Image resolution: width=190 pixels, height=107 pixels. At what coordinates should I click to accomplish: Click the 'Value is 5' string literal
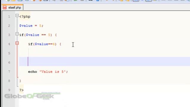coord(53,72)
